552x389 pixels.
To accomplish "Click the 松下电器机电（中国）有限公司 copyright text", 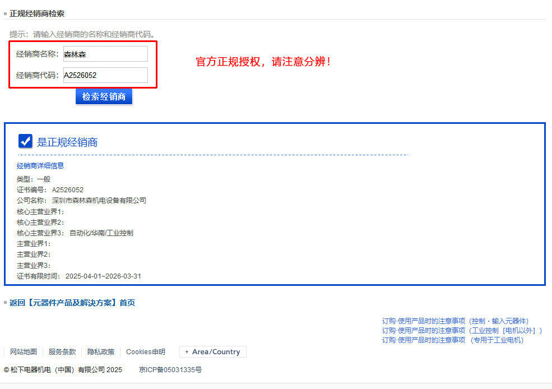I will click(63, 370).
